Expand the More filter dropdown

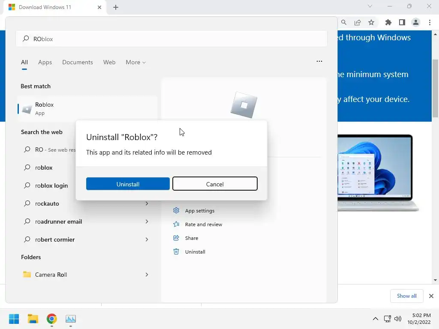[x=136, y=62]
